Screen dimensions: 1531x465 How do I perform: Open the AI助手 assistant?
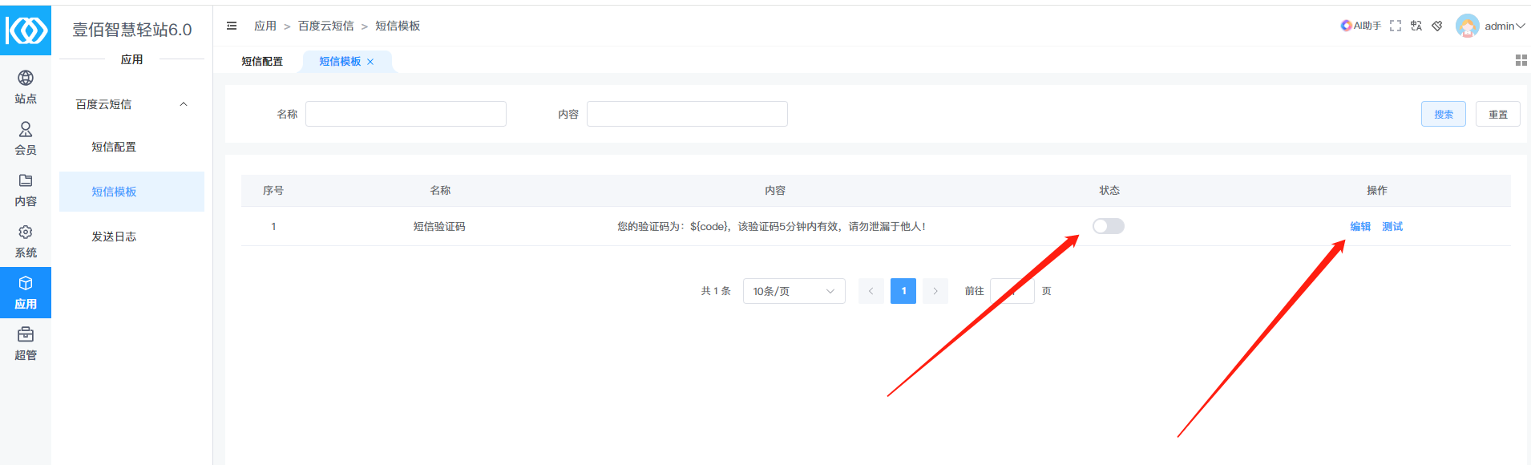(1361, 26)
